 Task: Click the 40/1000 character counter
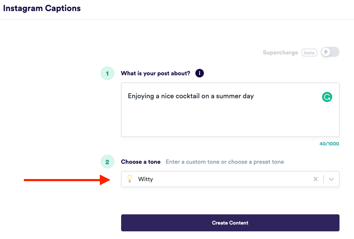[329, 144]
